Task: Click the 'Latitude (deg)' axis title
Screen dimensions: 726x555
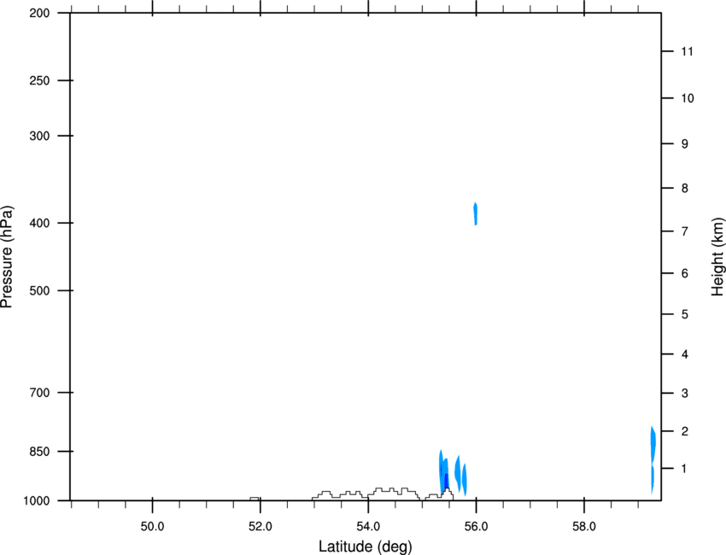Action: click(365, 546)
